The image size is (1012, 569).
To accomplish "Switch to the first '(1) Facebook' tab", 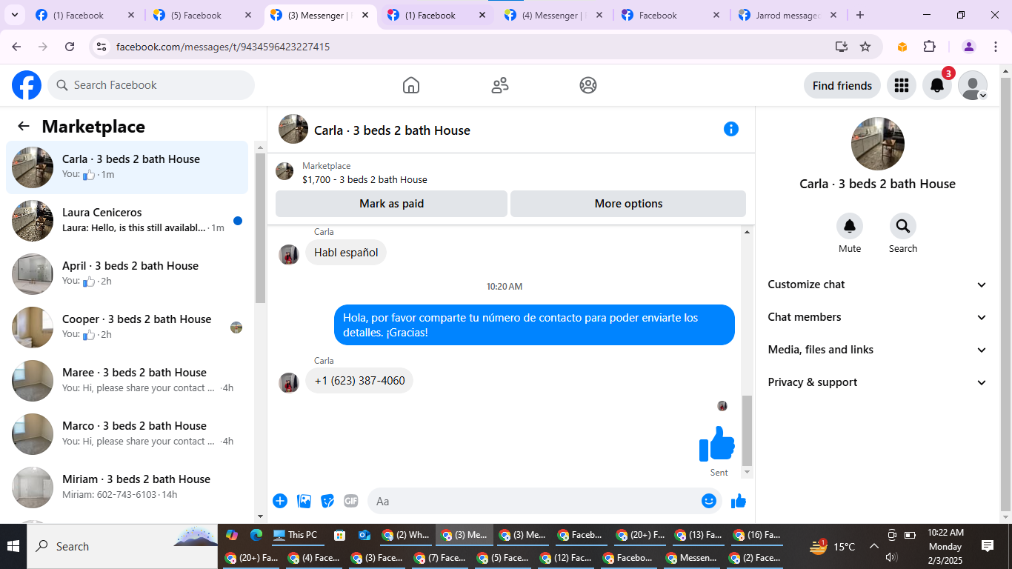I will click(85, 15).
